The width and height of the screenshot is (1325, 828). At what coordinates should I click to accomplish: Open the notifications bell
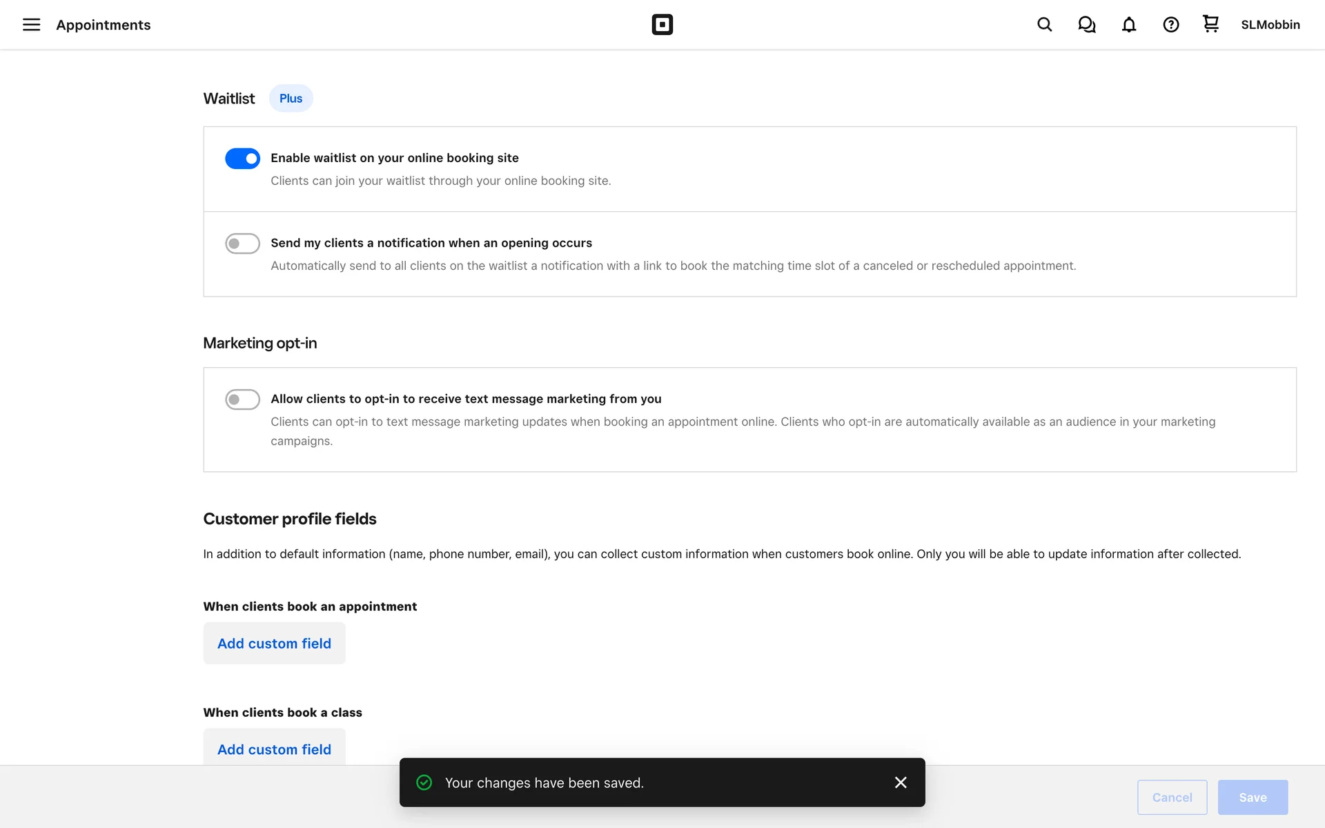point(1128,25)
